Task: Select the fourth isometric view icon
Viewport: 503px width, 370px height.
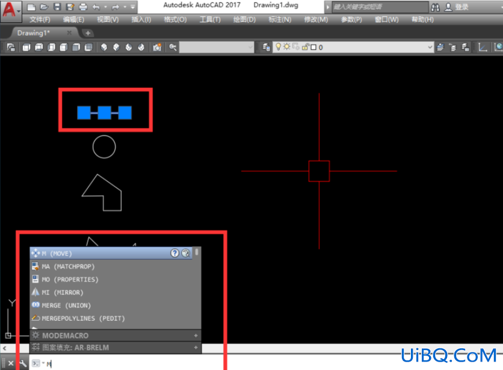Action: [x=141, y=47]
